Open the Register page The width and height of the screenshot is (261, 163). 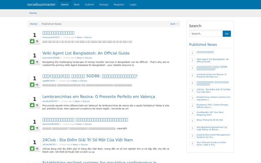[x=119, y=4]
